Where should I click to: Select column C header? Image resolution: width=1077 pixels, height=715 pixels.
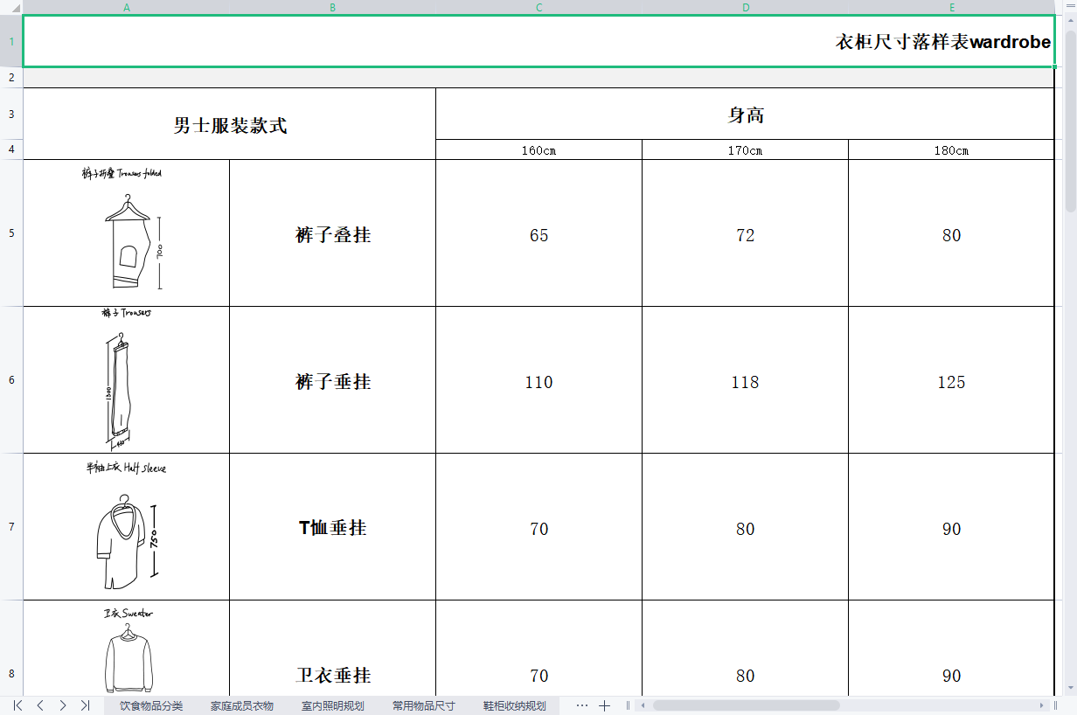coord(538,7)
